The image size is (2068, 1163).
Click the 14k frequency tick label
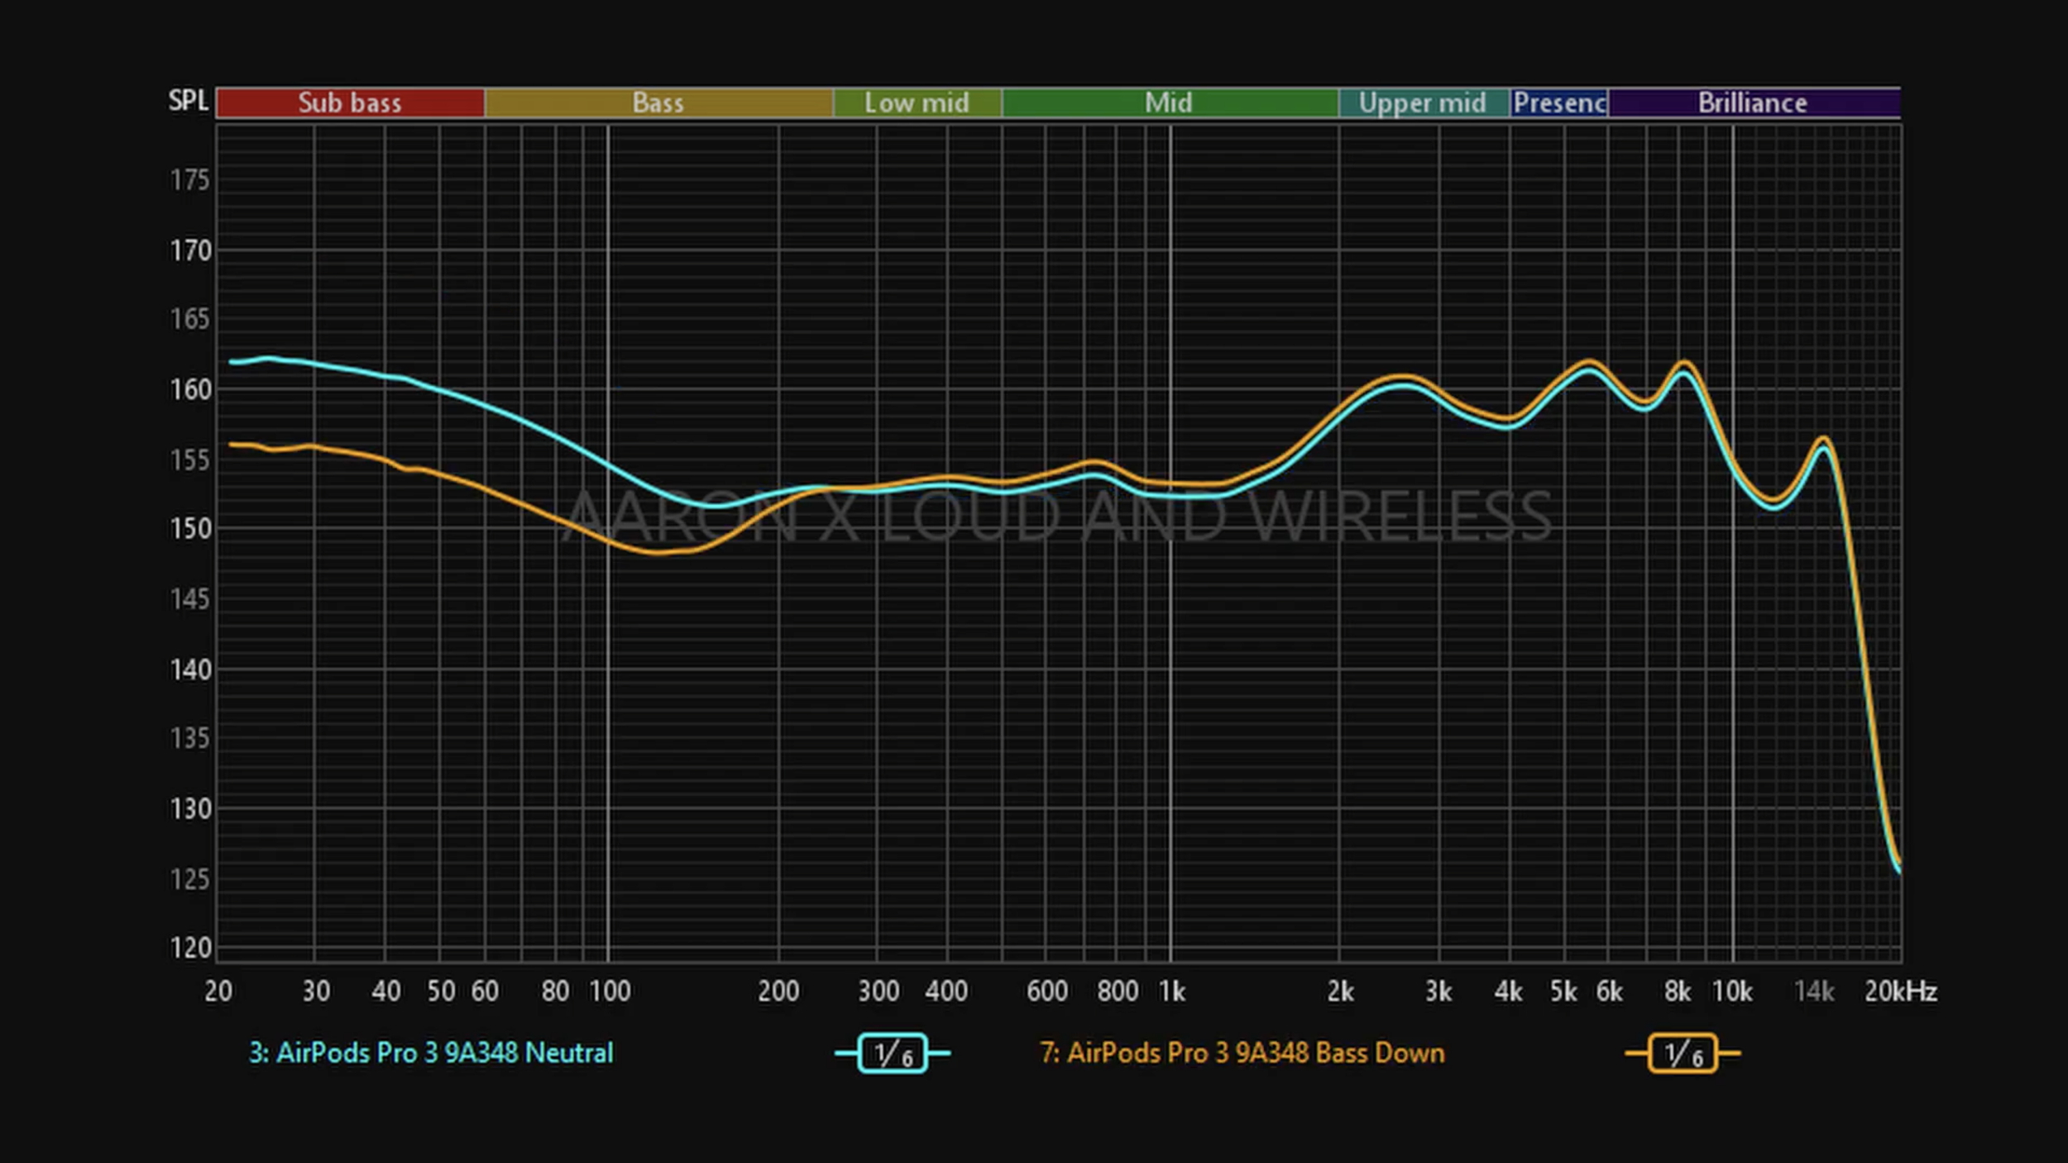click(x=1814, y=991)
